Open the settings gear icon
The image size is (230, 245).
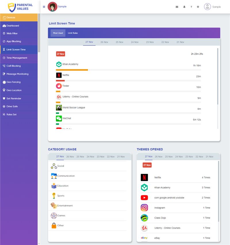tap(198, 7)
